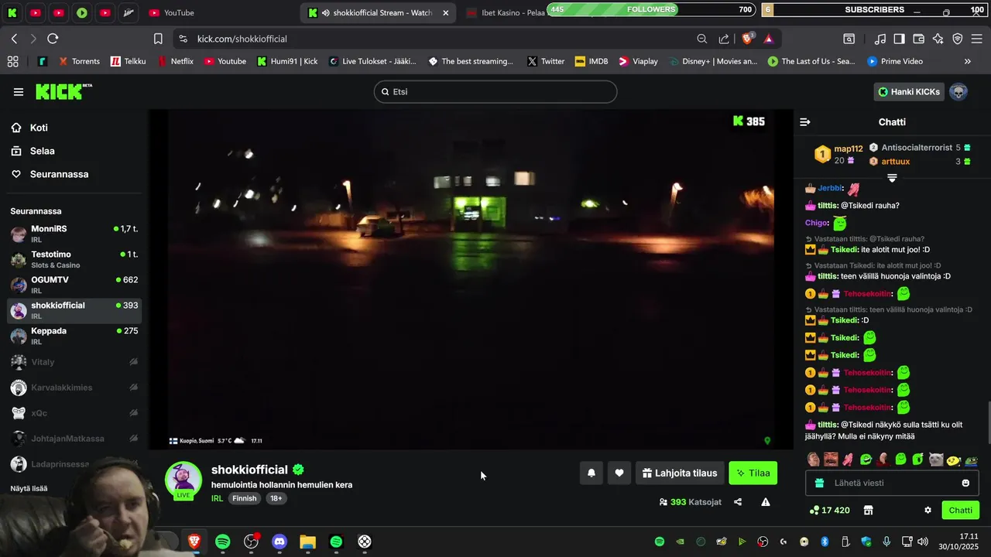The image size is (991, 557).
Task: Select offline channel JohtajanMatkassa
Action: coord(74,438)
